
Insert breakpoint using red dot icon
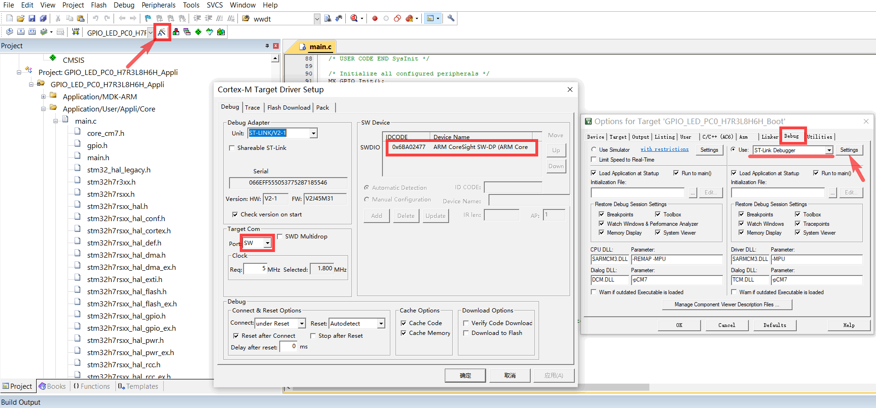[x=375, y=18]
